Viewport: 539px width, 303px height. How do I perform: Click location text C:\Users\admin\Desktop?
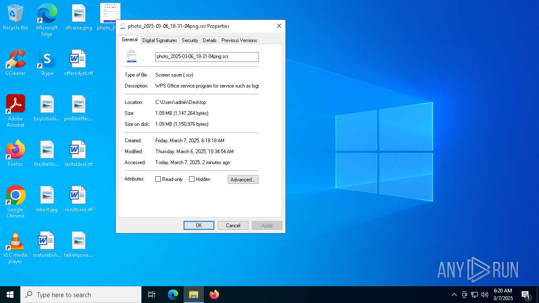pos(181,102)
